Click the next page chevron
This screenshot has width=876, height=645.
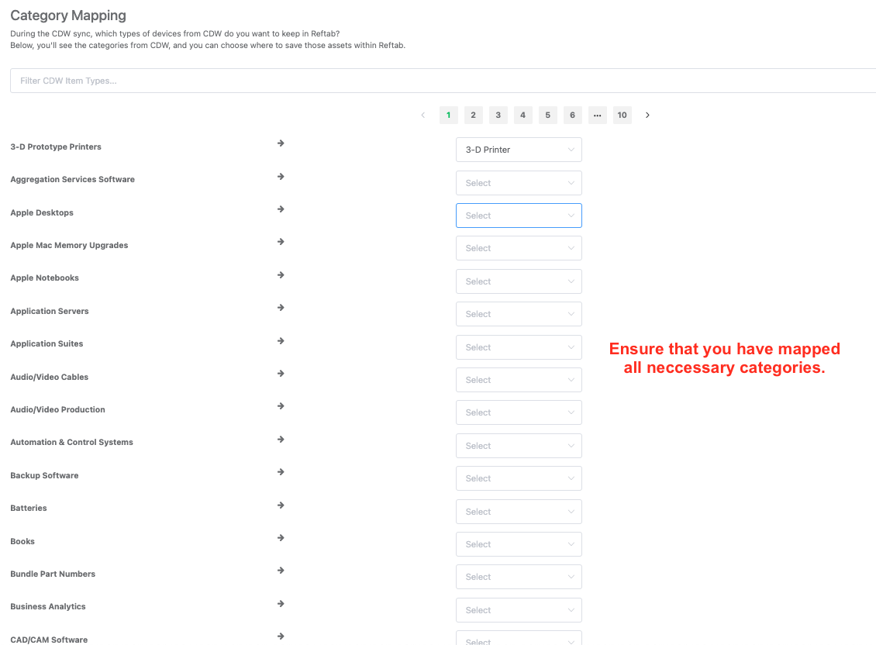click(647, 116)
